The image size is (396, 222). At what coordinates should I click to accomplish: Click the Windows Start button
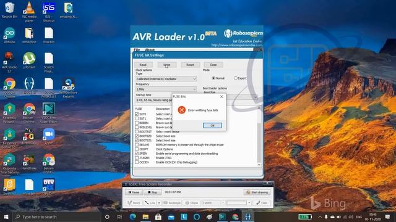tap(6, 216)
